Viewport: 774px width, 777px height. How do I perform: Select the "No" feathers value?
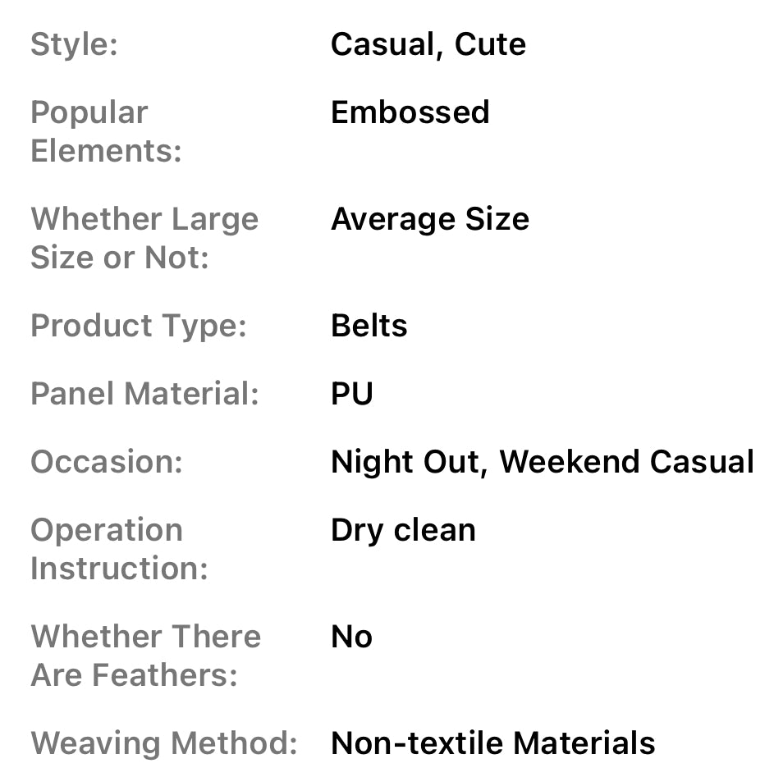click(351, 637)
